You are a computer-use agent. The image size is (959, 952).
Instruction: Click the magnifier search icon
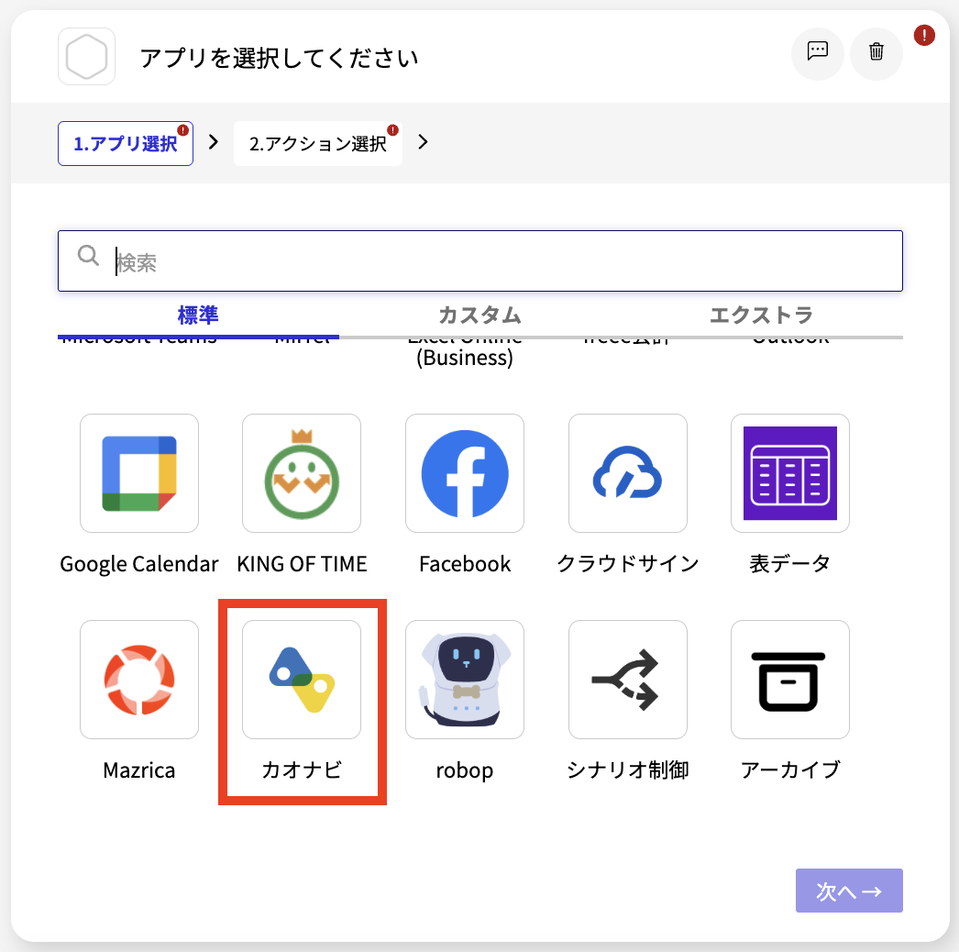pyautogui.click(x=88, y=255)
